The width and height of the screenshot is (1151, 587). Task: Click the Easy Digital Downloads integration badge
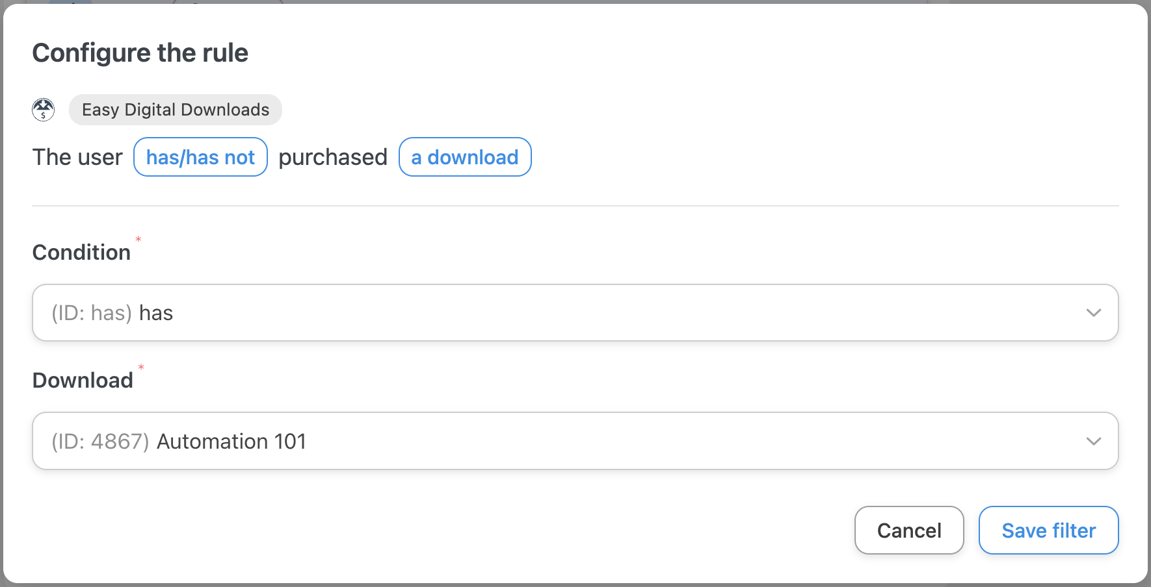175,110
